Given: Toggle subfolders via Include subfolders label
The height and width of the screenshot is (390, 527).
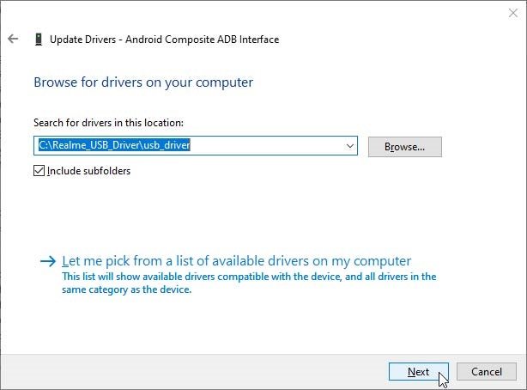Looking at the screenshot, I should coord(88,171).
